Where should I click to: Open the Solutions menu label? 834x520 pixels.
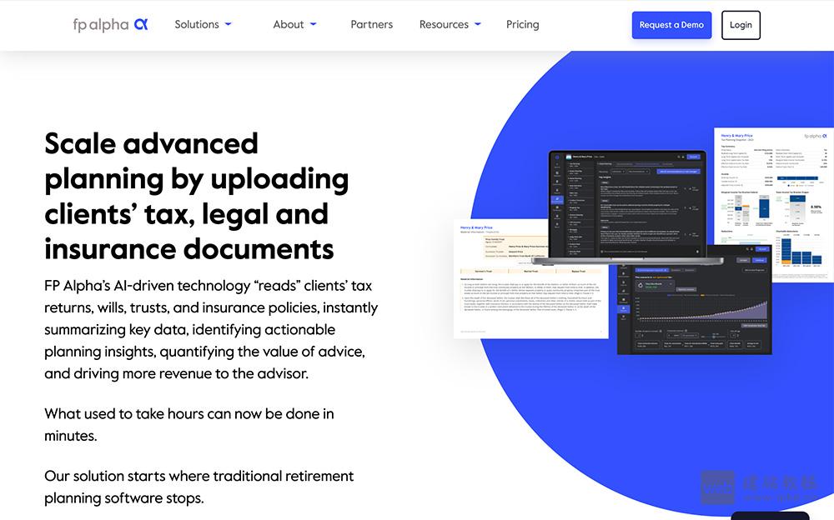point(197,24)
